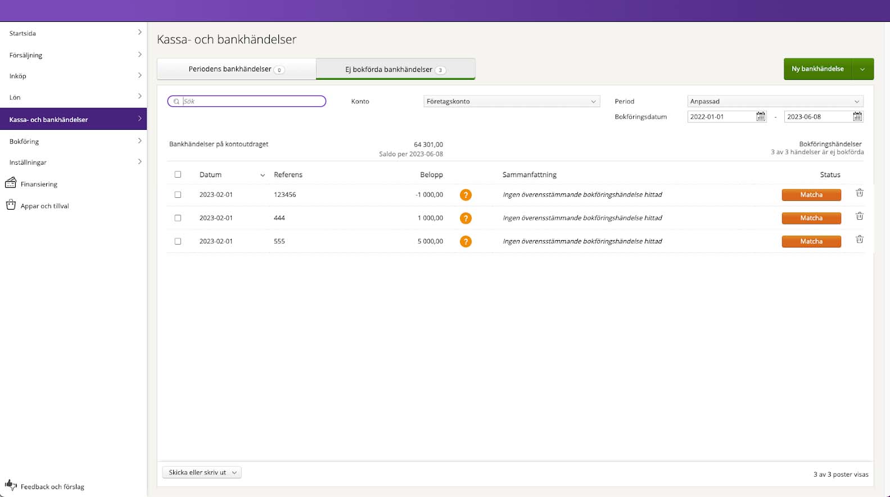
Task: Expand the Inställningar sidebar chevron
Action: [x=139, y=161]
